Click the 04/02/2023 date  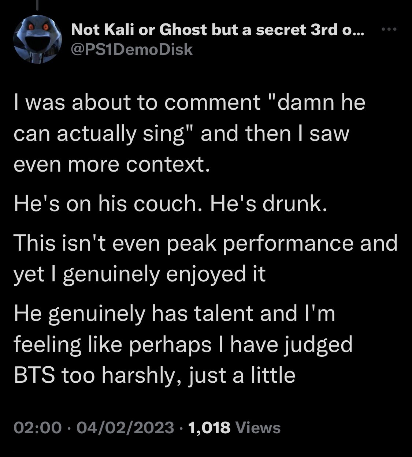[124, 427]
